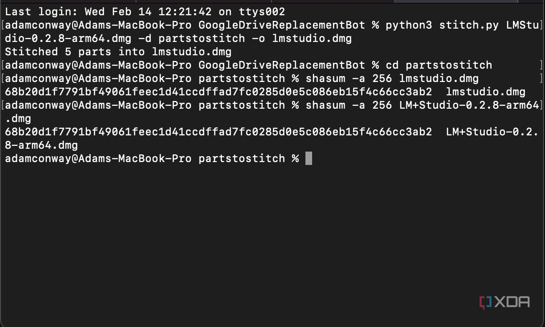
Task: Click the XDA logo watermark
Action: (x=504, y=302)
